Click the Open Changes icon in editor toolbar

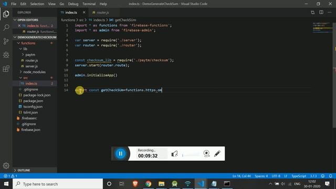[313, 13]
